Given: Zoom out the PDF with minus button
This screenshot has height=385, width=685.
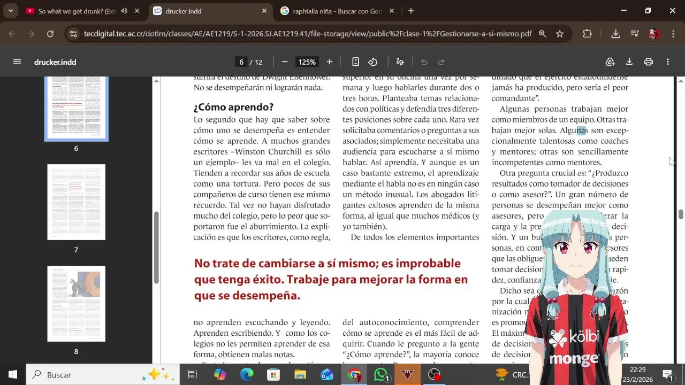Looking at the screenshot, I should click(285, 62).
